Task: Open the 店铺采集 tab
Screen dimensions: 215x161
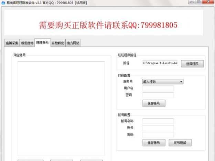Action: [x=12, y=43]
